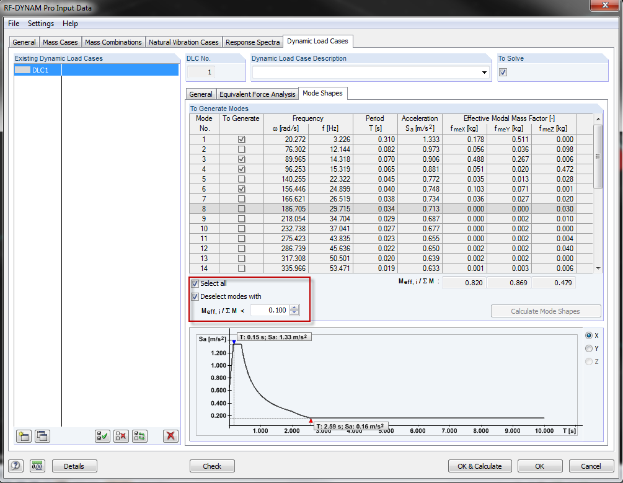The height and width of the screenshot is (483, 623).
Task: Open the help dialog via the question mark icon
Action: pyautogui.click(x=15, y=466)
